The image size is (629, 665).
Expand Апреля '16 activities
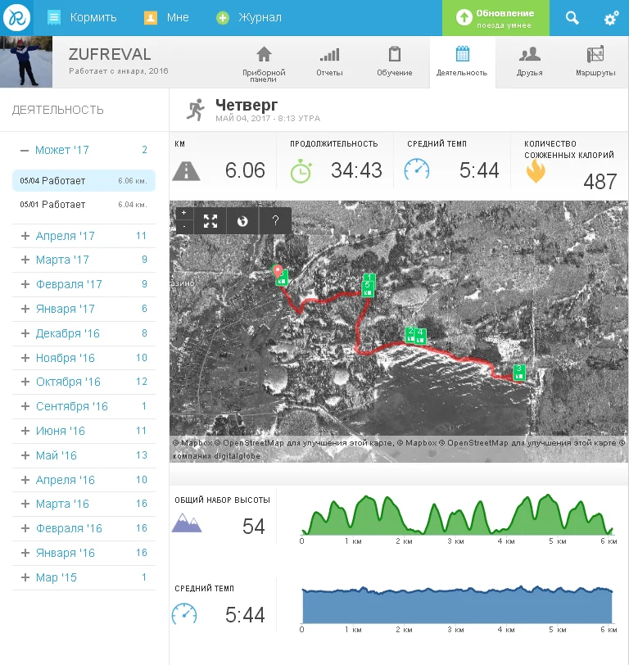(25, 480)
